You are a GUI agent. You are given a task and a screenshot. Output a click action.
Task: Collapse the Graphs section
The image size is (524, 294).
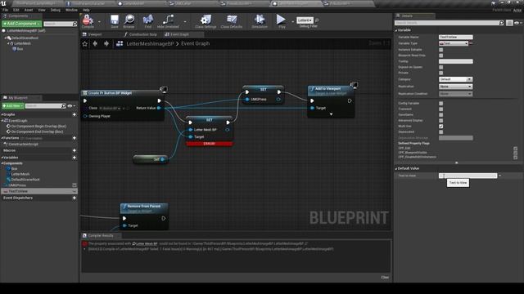[2, 114]
